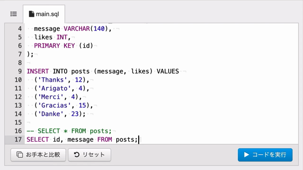Click 'likes INT' on line 5

[x=51, y=37]
